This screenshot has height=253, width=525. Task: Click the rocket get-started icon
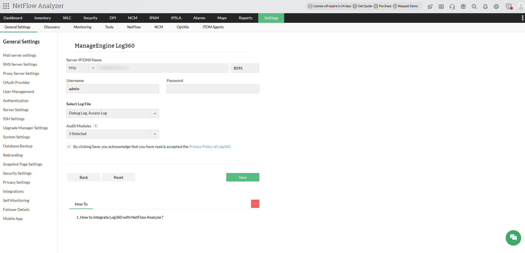click(430, 7)
